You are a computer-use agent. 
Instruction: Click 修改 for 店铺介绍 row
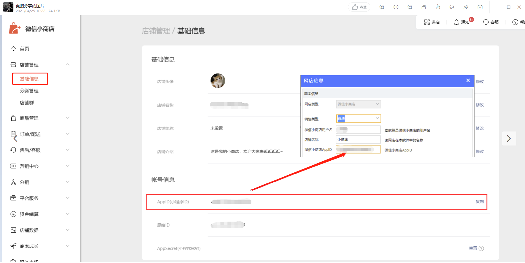pyautogui.click(x=480, y=152)
